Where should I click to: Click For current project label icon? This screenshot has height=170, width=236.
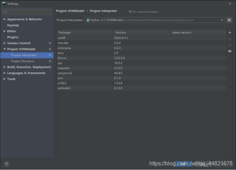130,12
